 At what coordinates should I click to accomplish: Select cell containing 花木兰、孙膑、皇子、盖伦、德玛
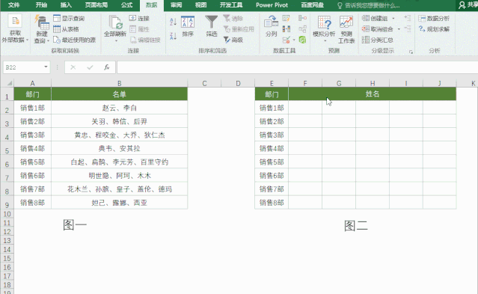(x=119, y=189)
